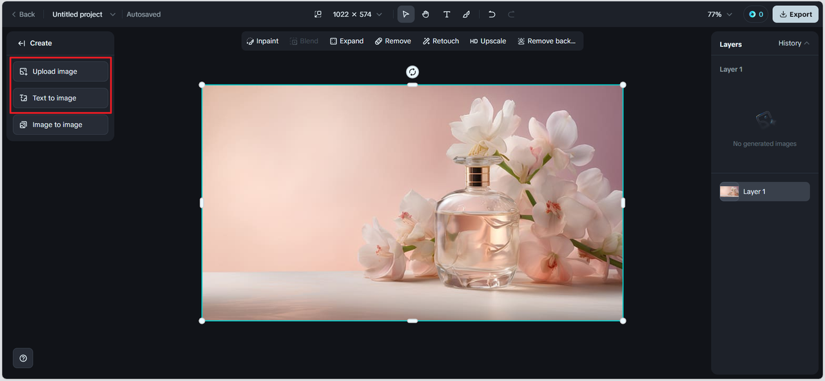Choose the Expand tool
Viewport: 825px width, 381px height.
coord(347,41)
